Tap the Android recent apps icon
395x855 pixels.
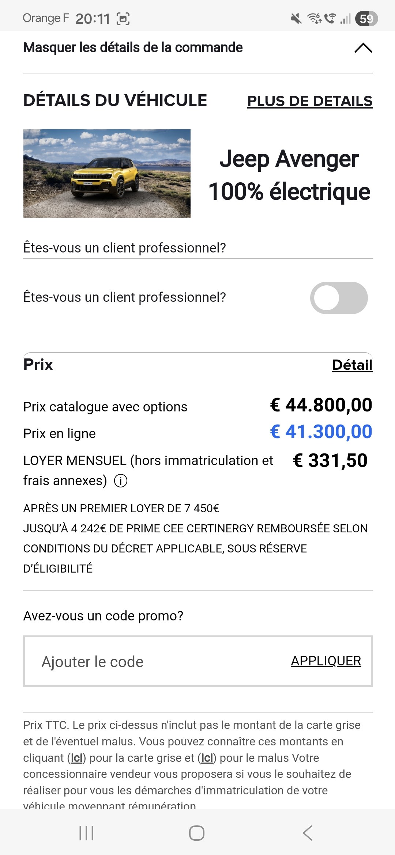(86, 833)
